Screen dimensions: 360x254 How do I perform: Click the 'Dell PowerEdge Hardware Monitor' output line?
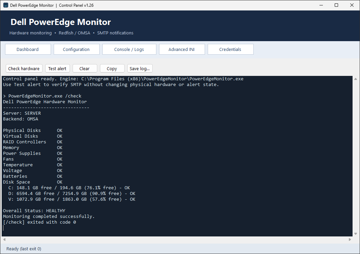click(45, 102)
